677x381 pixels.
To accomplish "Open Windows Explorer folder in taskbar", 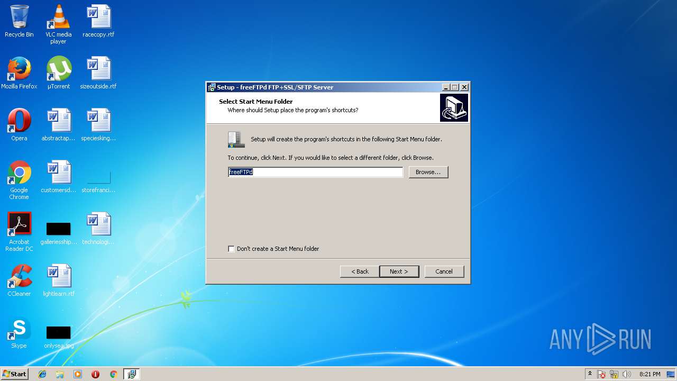I will 60,374.
